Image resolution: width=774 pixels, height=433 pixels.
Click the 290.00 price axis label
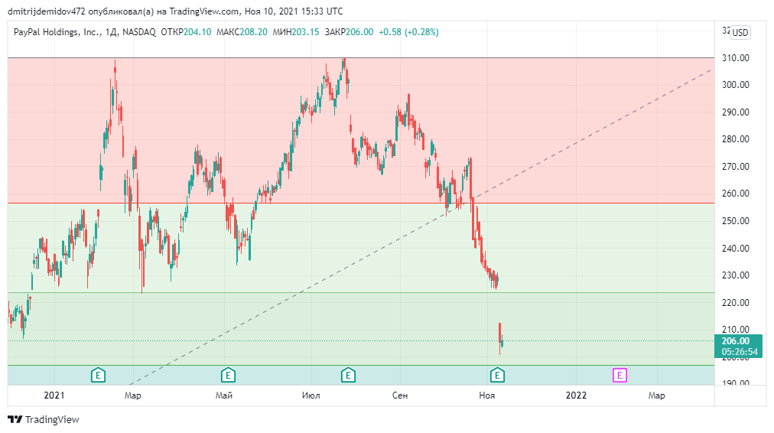pyautogui.click(x=736, y=112)
